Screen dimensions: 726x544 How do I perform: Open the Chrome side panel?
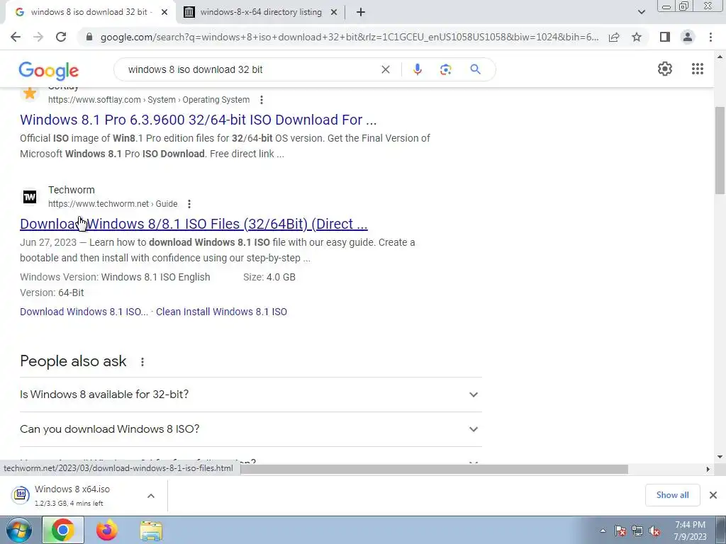tap(665, 37)
